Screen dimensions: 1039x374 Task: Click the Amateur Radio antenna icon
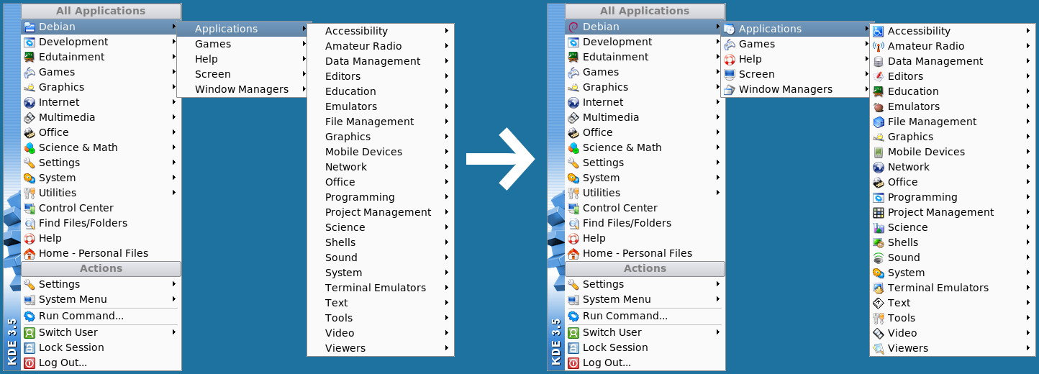[878, 46]
